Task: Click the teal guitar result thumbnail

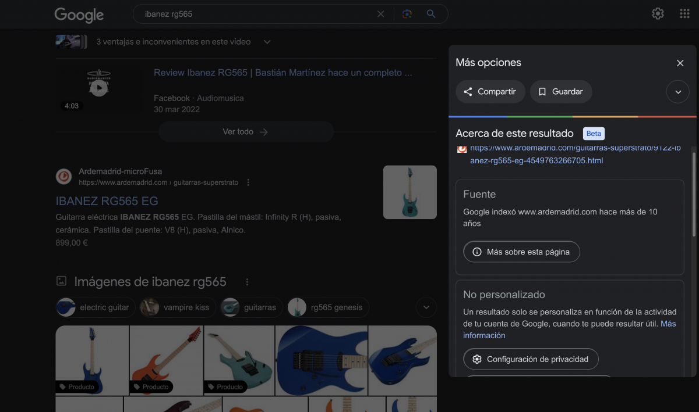Action: [x=410, y=192]
